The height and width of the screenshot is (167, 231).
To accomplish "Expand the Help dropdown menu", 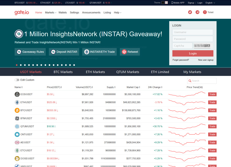I will (118, 13).
